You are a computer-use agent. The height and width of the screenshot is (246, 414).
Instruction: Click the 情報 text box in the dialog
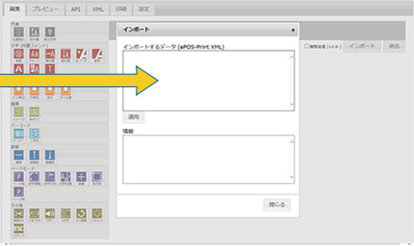[205, 159]
